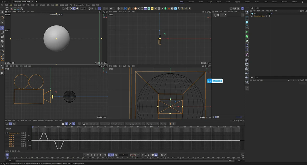Click the X axis lock icon
This screenshot has height=165, width=307.
(x=12, y=8)
